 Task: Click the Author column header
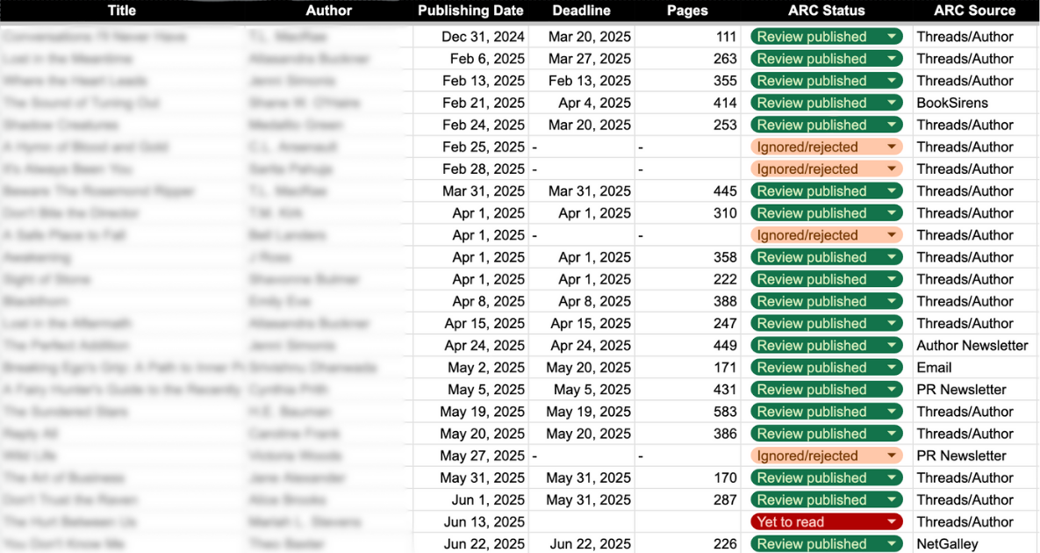[x=329, y=11]
